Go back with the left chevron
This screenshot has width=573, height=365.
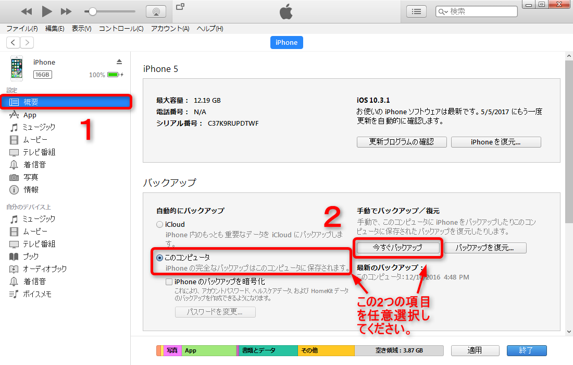[x=13, y=42]
